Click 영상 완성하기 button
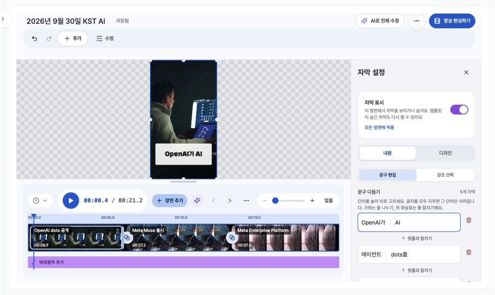The height and width of the screenshot is (295, 495). pos(452,21)
